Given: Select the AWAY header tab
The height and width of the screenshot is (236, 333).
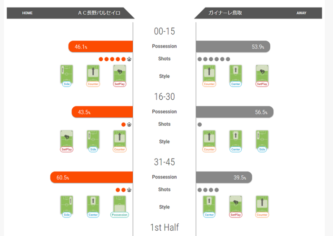Looking at the screenshot, I should (301, 13).
